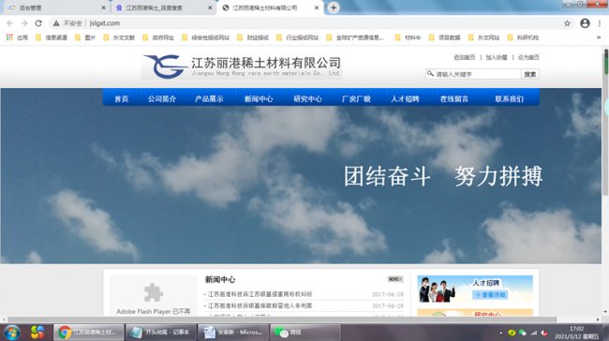The width and height of the screenshot is (609, 341).
Task: Switch to the Baidu search browser tab
Action: tap(163, 7)
